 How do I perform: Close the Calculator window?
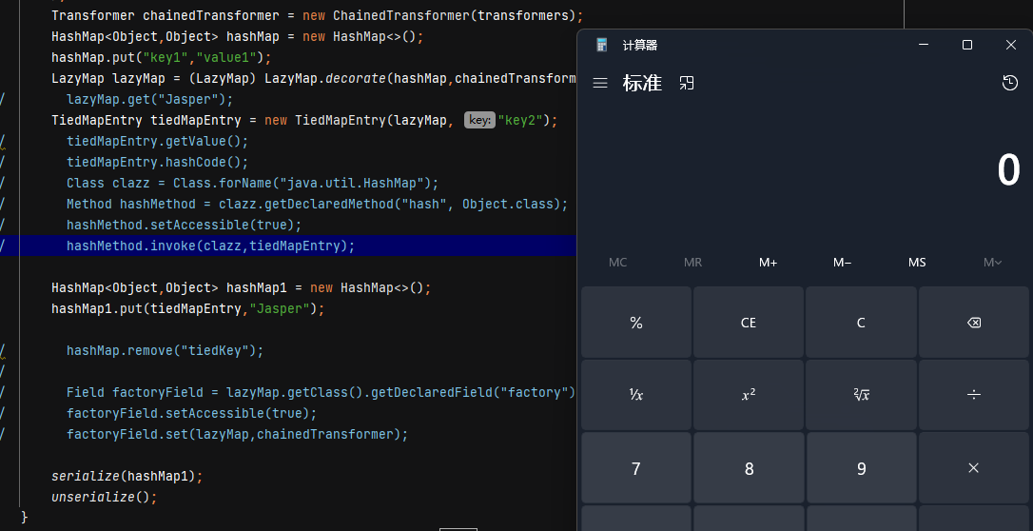point(1010,45)
